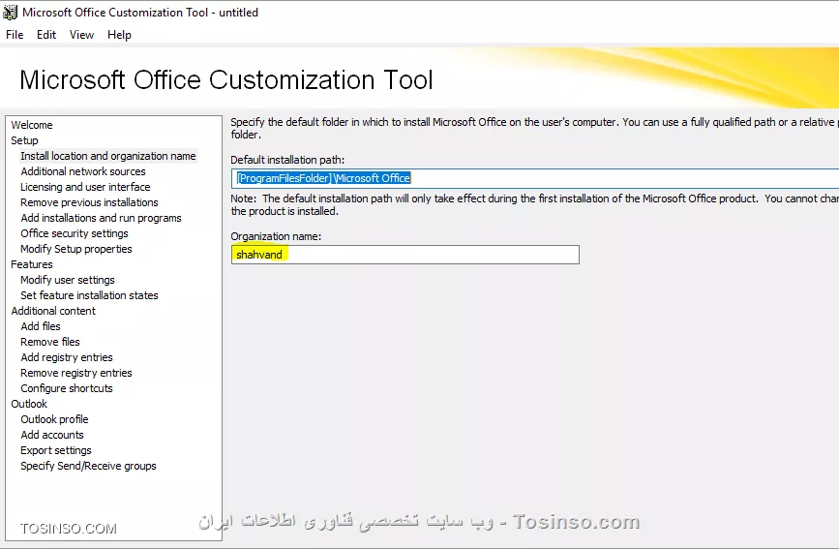
Task: Select Welcome in the navigation pane
Action: point(32,125)
